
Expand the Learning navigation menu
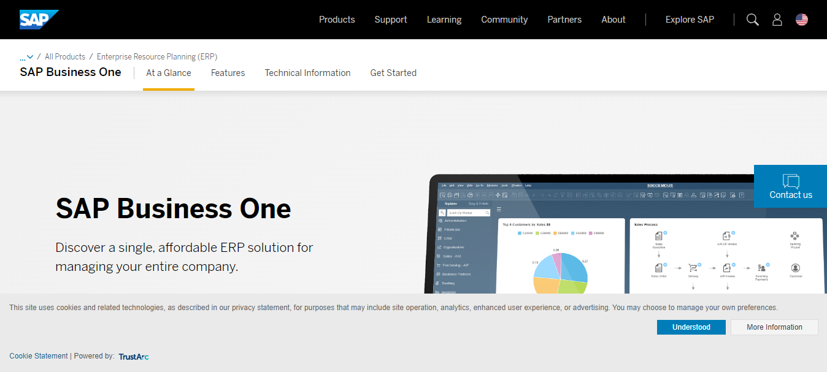(444, 20)
